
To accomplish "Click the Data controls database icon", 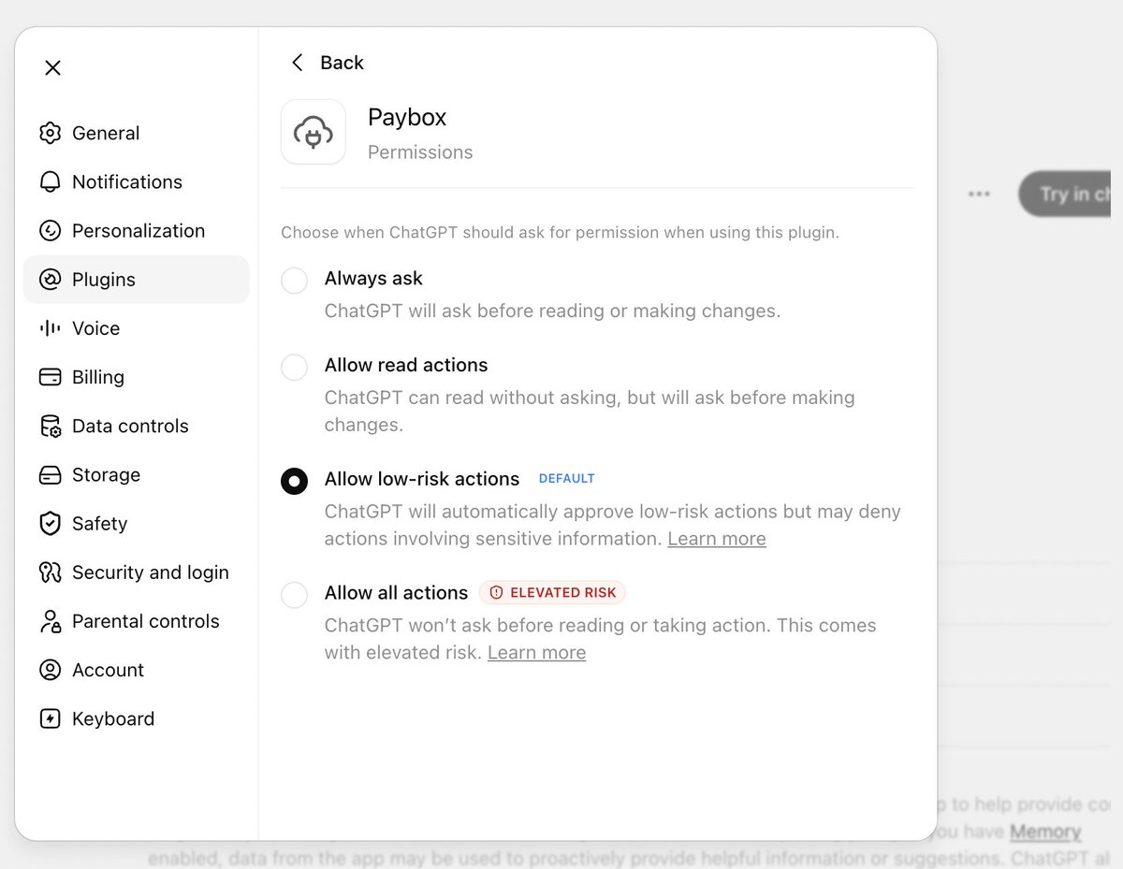I will 50,426.
